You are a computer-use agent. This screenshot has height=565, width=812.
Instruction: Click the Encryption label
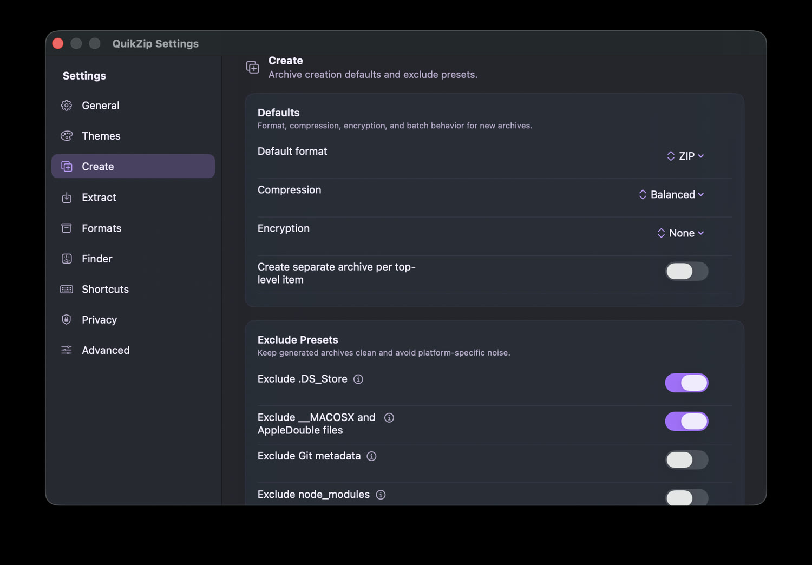(284, 228)
